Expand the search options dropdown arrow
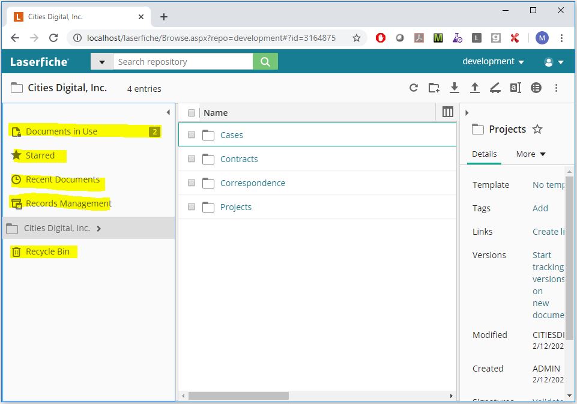The height and width of the screenshot is (404, 577). click(x=102, y=62)
